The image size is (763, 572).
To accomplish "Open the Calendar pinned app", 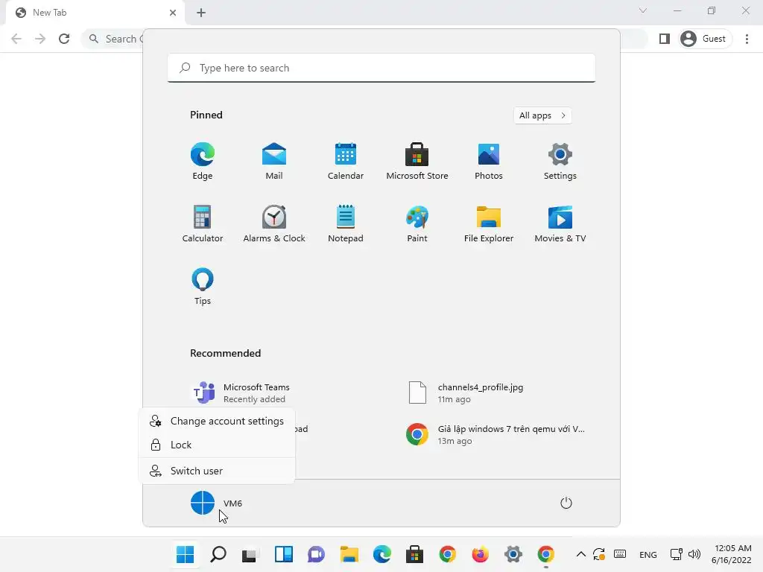I will pos(346,161).
